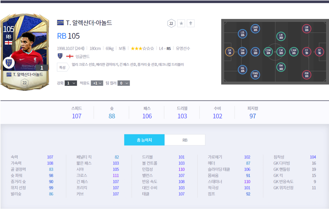Click the England flag icon
The width and height of the screenshot is (329, 209).
tap(70, 56)
